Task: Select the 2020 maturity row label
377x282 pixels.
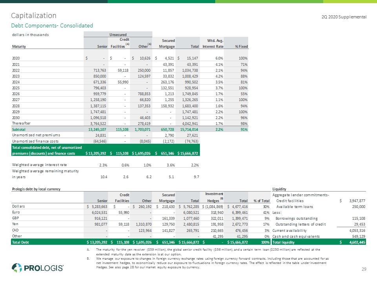Action: [x=16, y=58]
